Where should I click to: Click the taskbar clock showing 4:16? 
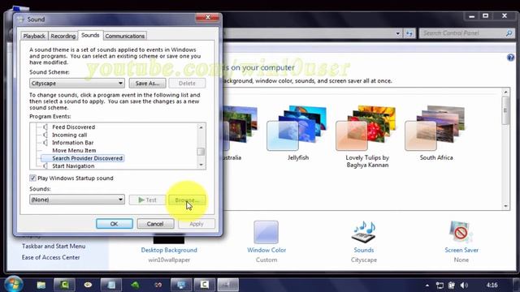tap(492, 285)
